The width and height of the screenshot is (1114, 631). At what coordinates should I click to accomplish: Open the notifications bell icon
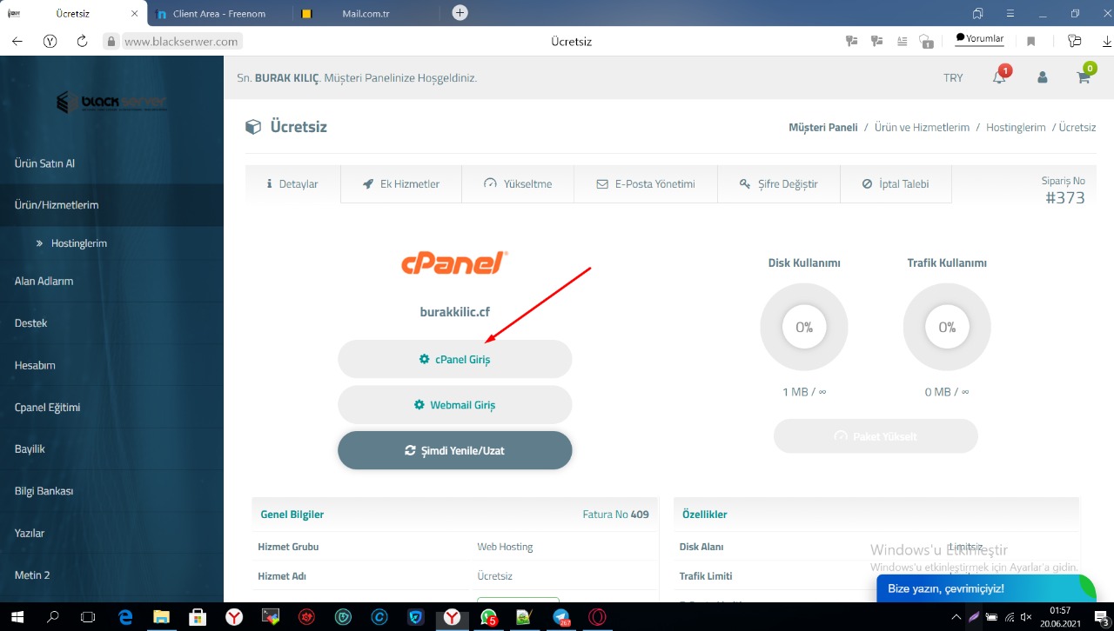coord(1000,76)
